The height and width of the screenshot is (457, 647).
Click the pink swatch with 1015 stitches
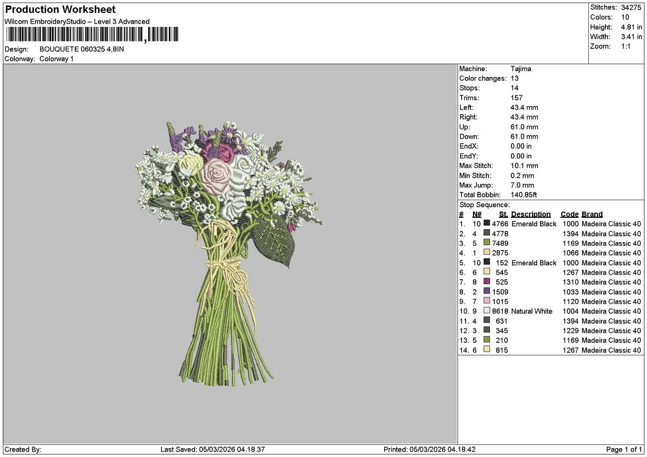coord(487,301)
